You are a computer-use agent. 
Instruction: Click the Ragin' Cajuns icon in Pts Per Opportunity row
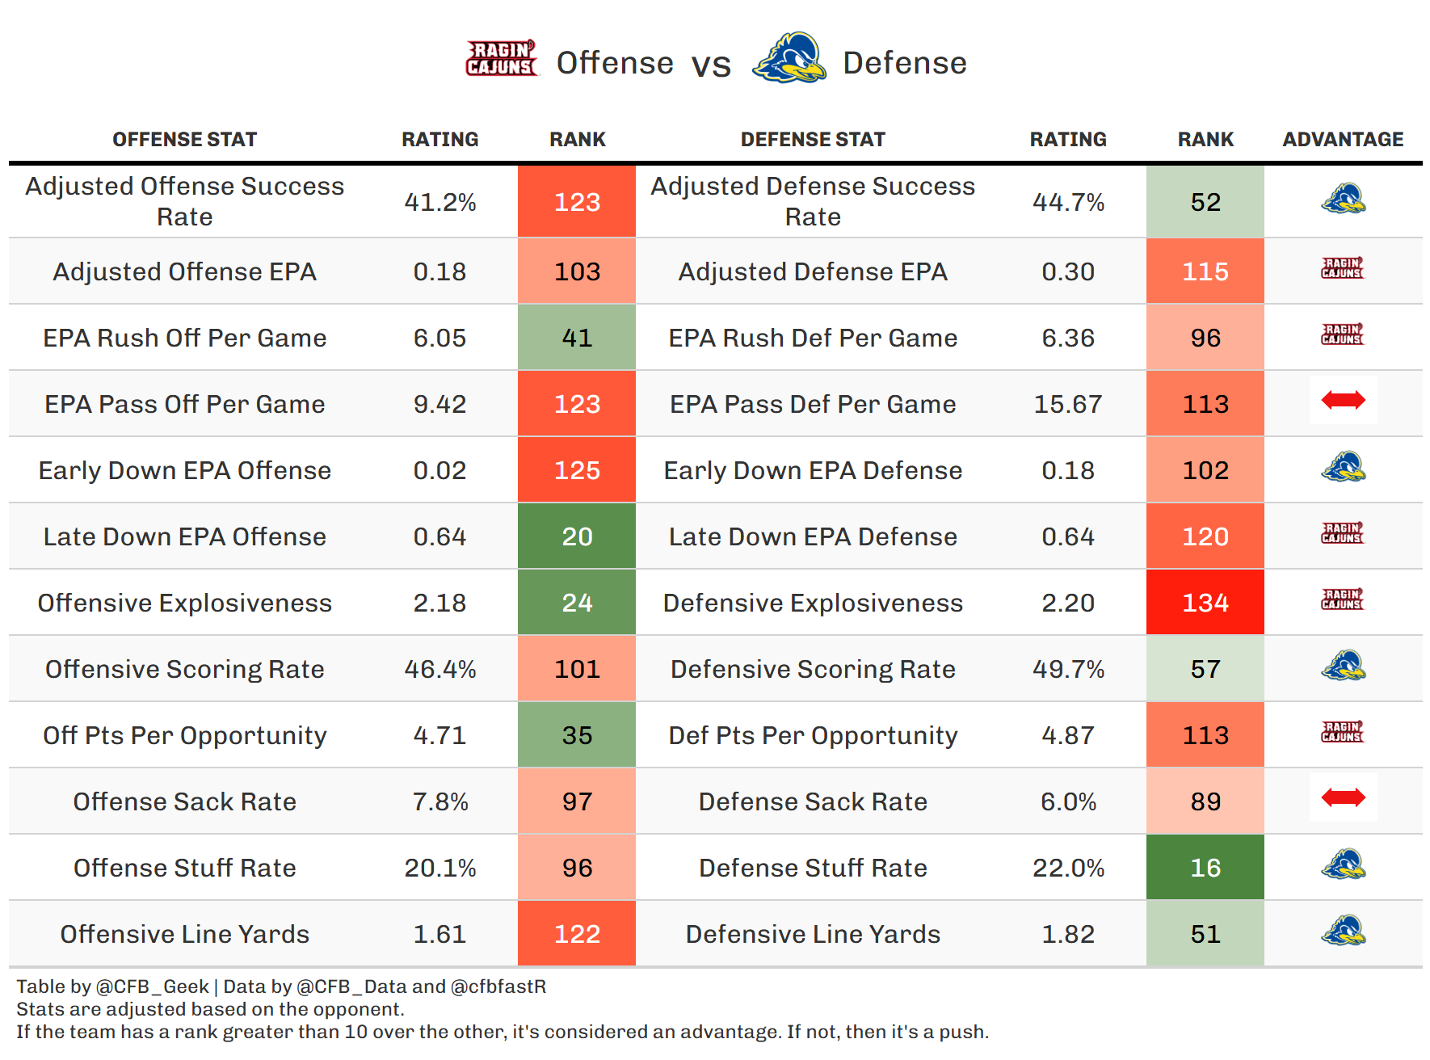[x=1342, y=732]
